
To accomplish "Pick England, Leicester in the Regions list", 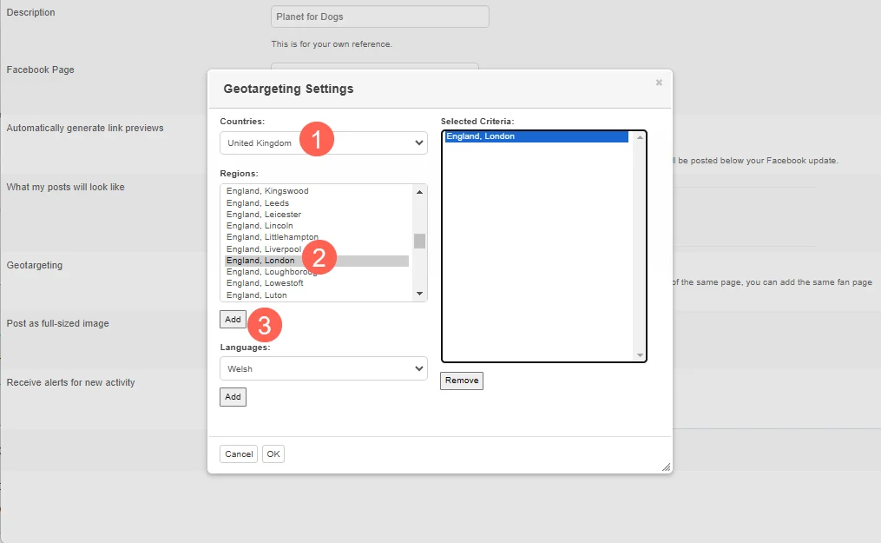I will 264,215.
